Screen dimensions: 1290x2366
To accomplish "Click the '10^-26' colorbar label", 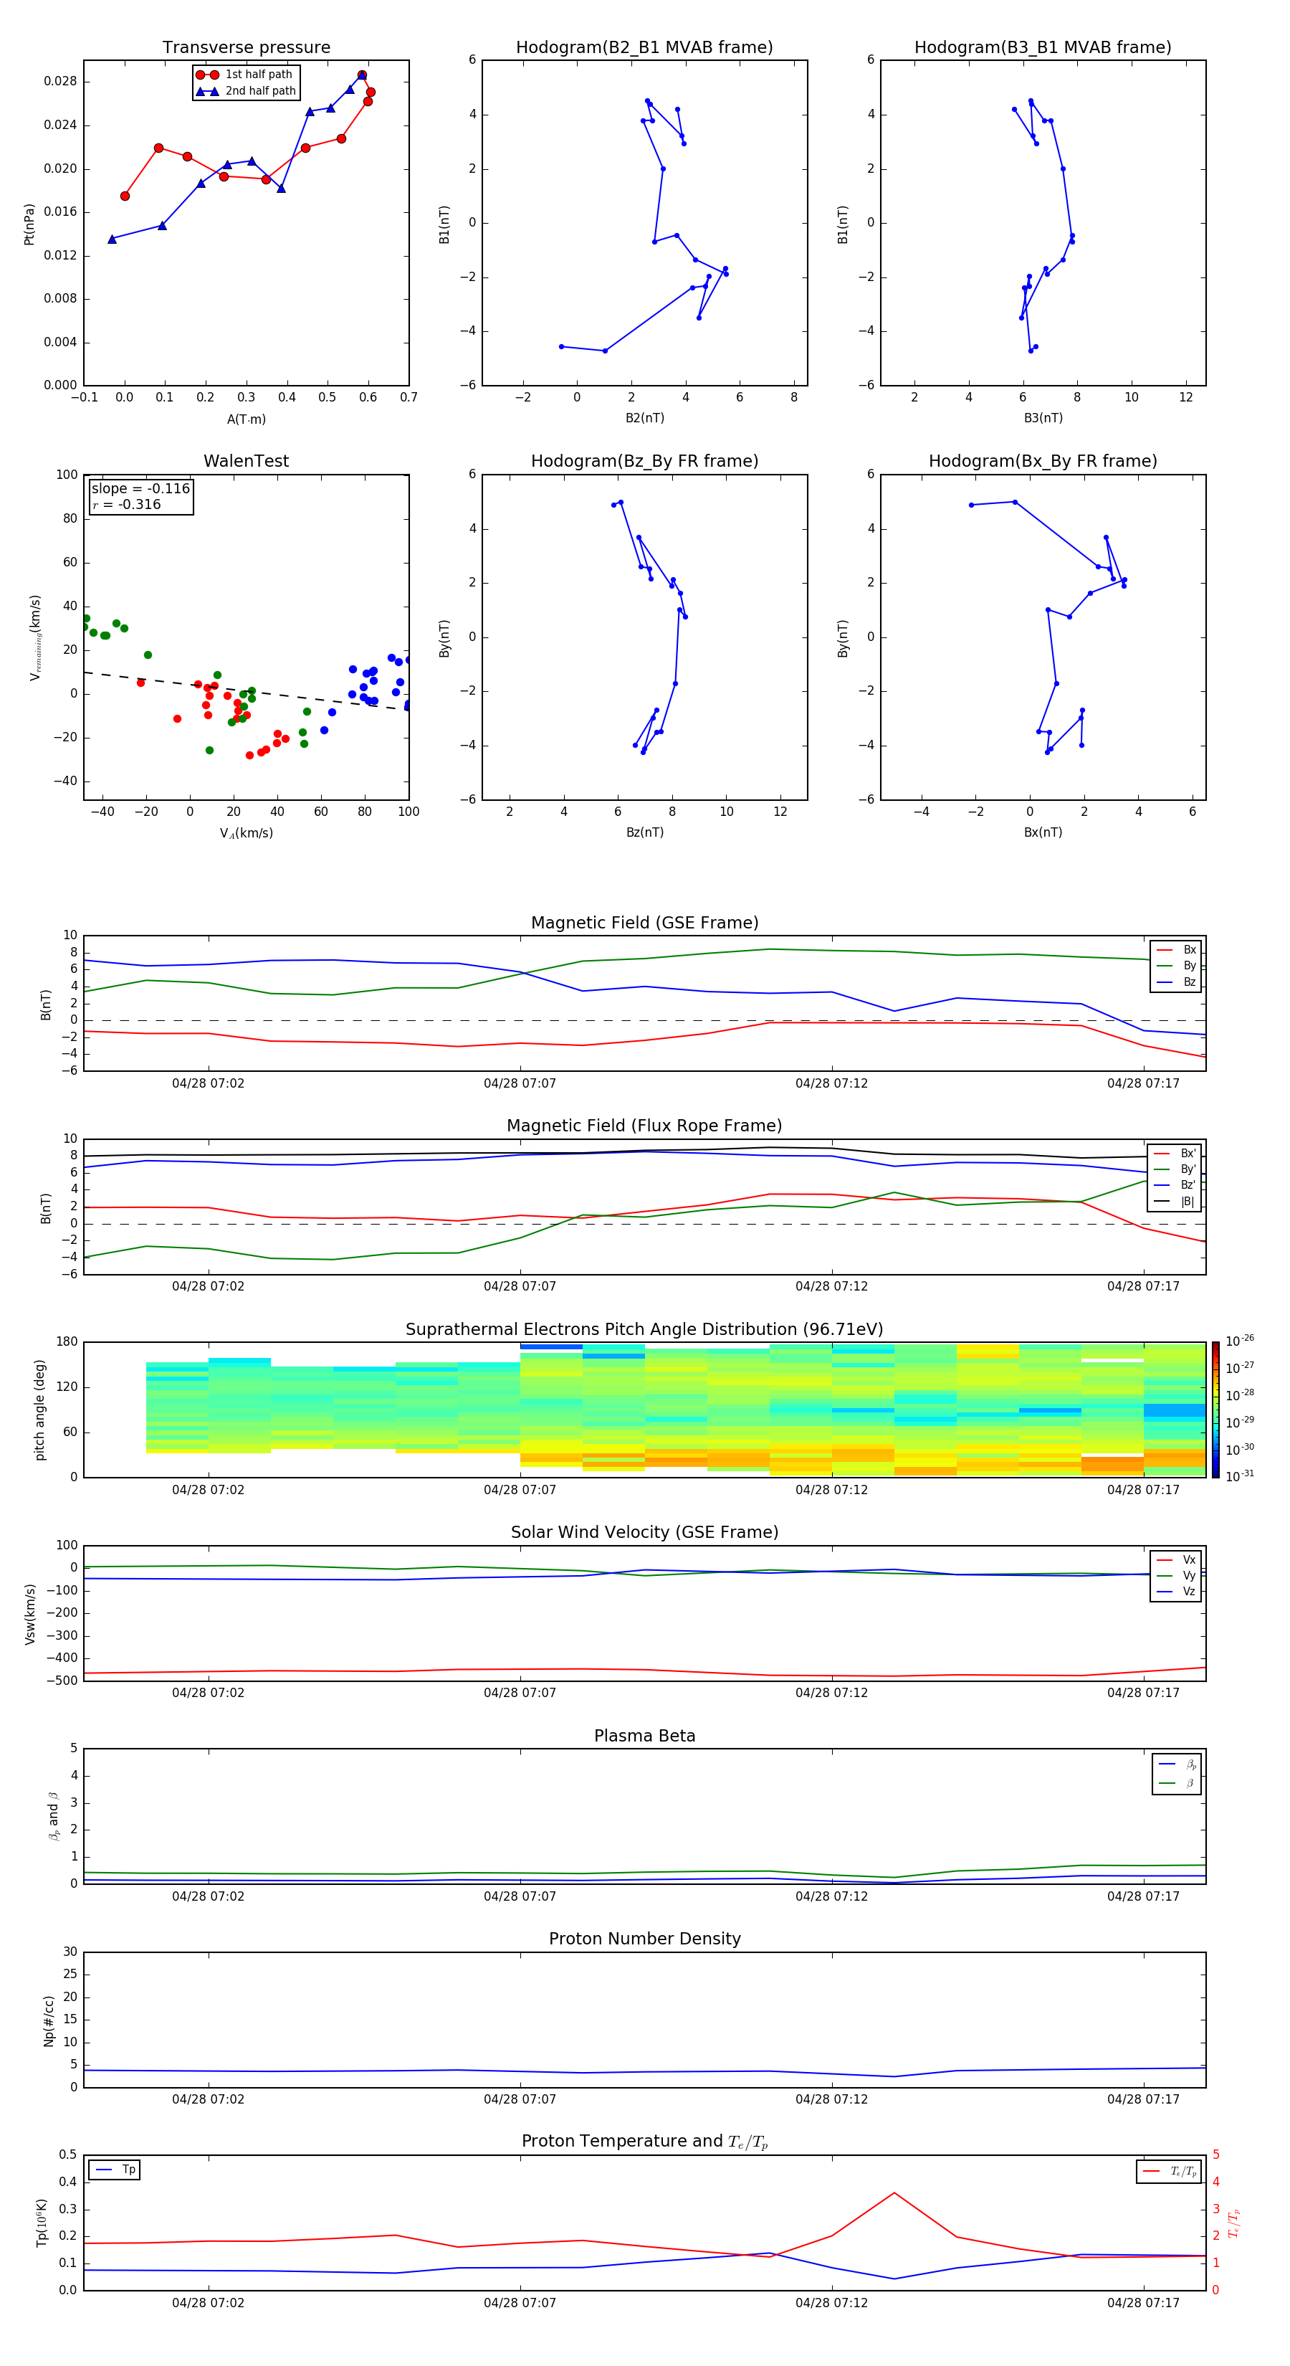I will tap(1240, 1341).
